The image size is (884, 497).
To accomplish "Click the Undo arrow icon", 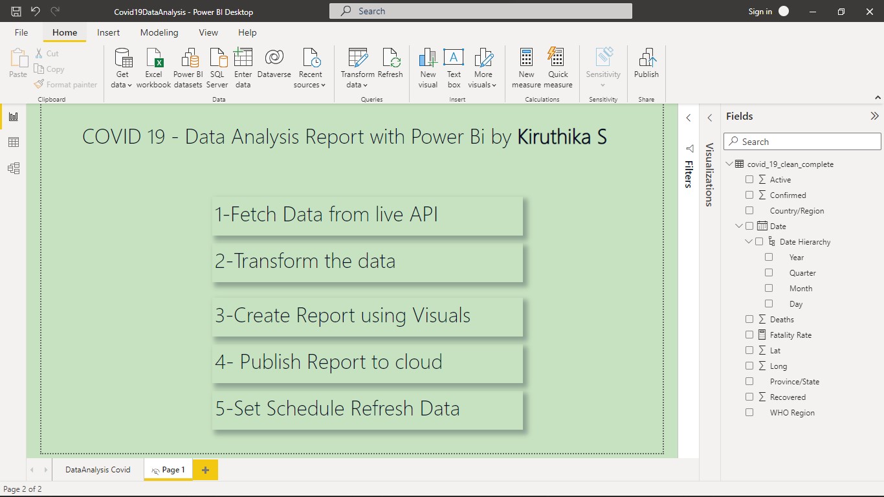I will coord(36,11).
